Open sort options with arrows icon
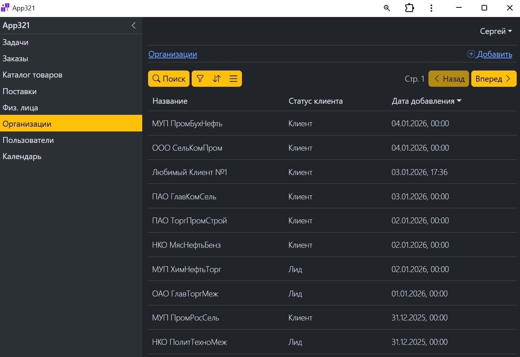 (x=217, y=79)
